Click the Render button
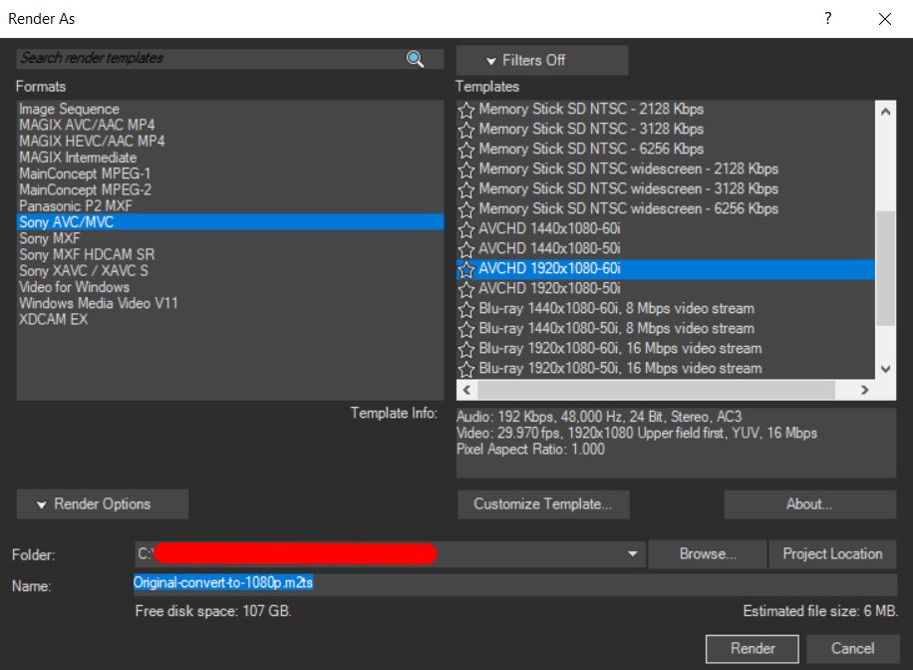The height and width of the screenshot is (670, 913). [x=753, y=648]
